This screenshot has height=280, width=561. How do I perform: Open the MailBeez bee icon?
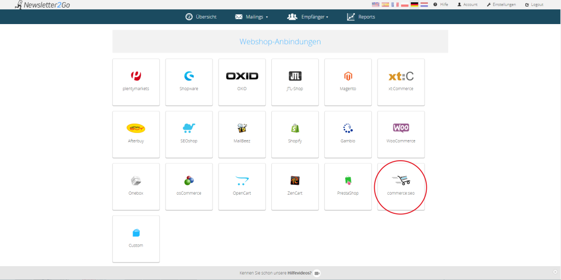[242, 128]
